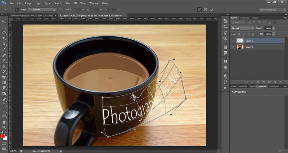This screenshot has height=153, width=288.
Task: Select the Eyedropper tool
Action: click(x=4, y=49)
